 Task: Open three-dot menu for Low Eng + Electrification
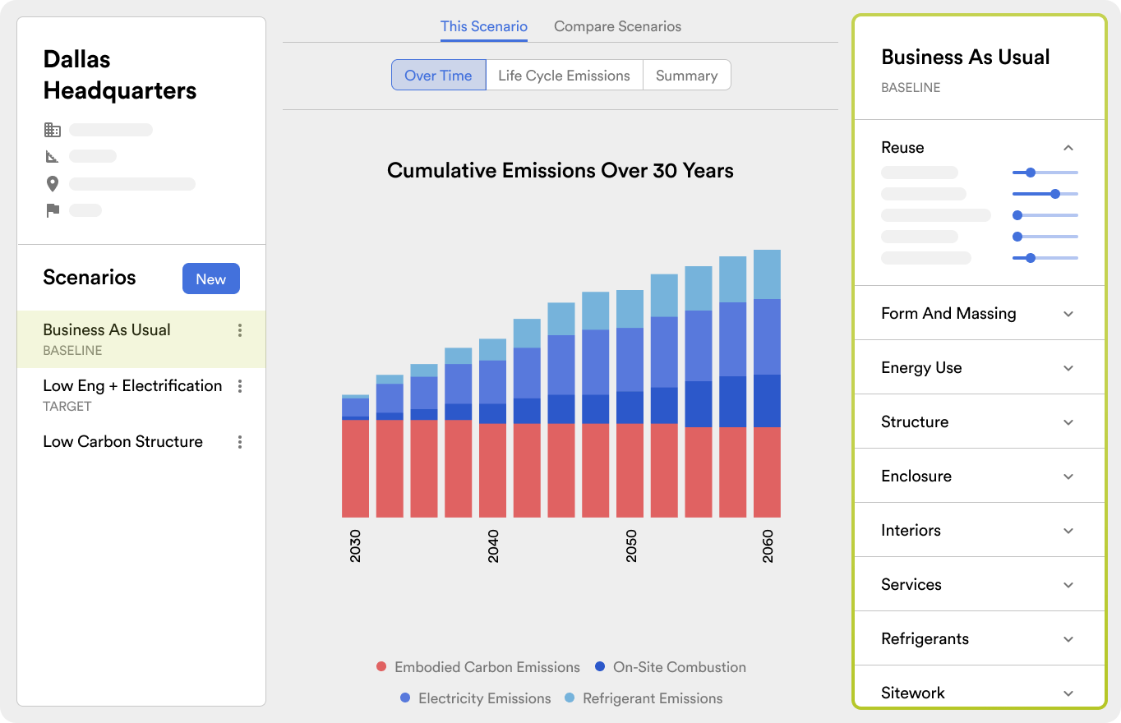(x=240, y=386)
